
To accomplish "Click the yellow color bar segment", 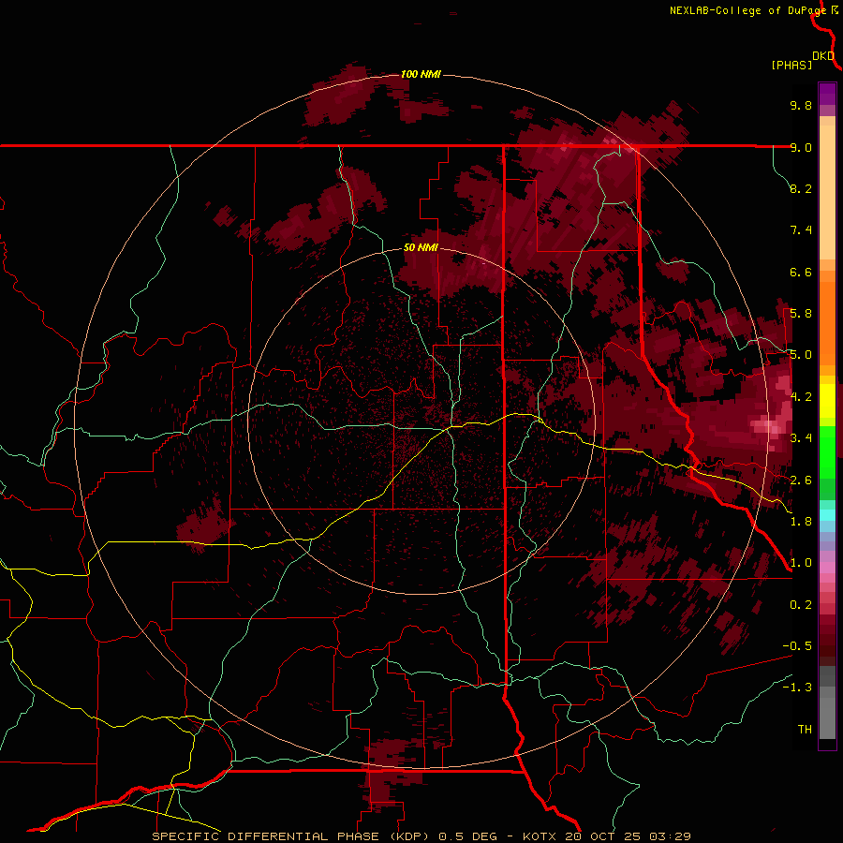I will (827, 401).
